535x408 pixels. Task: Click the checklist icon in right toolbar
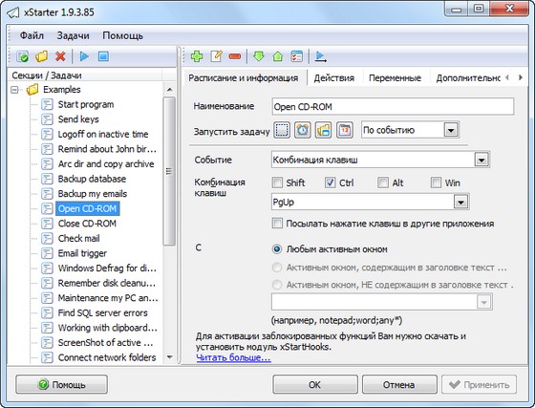coord(297,56)
